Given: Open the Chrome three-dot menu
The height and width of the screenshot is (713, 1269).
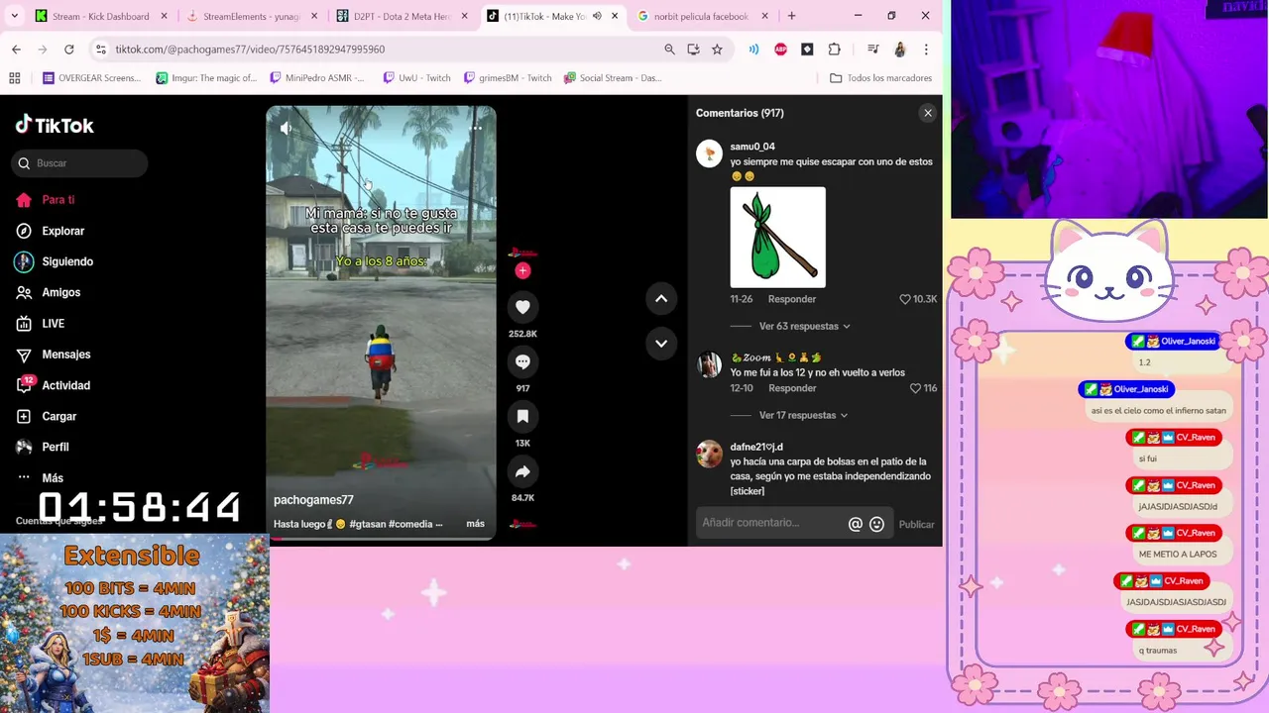Looking at the screenshot, I should pyautogui.click(x=926, y=50).
